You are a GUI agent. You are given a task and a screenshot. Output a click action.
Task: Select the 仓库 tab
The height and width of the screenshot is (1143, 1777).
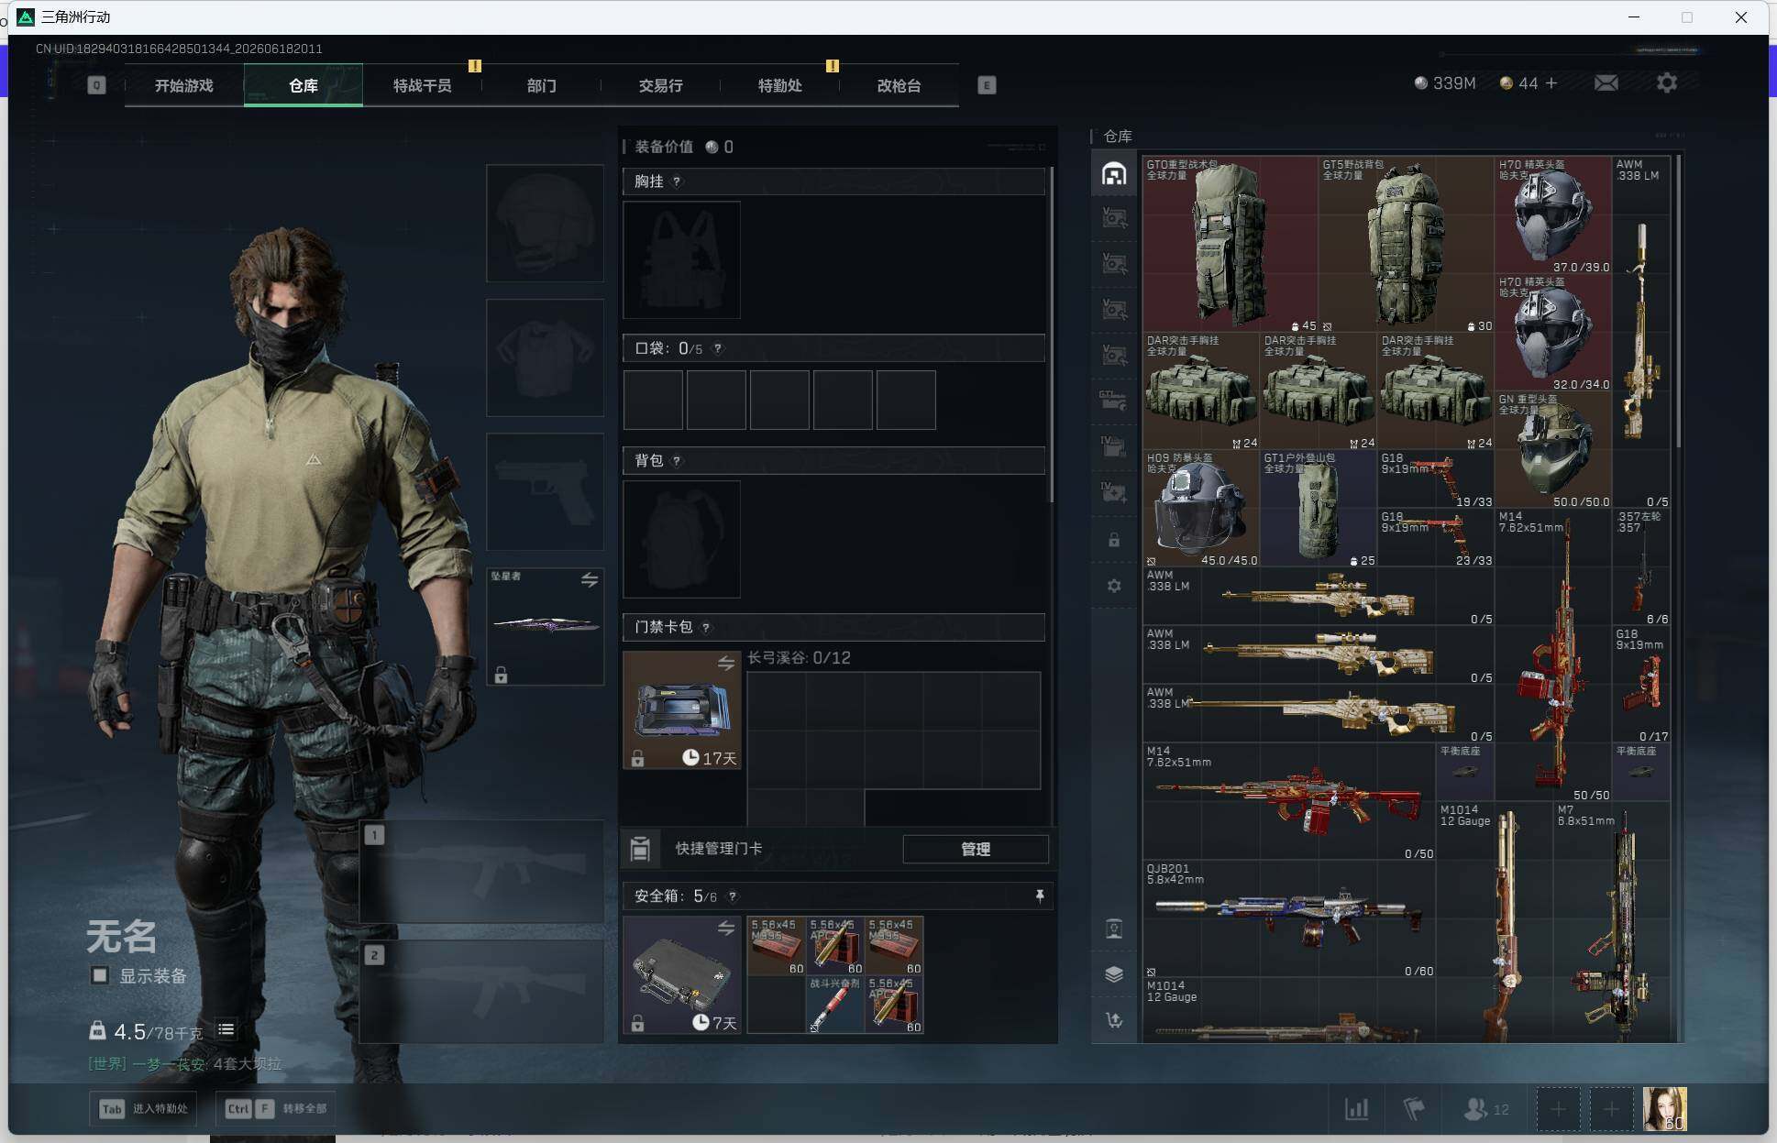[304, 85]
